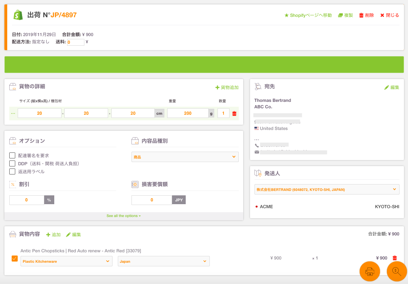Click the 発送人 map icon
Viewport: 408px width, 284px height.
pos(258,173)
